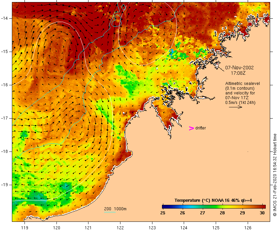Click the 'Temperature (°C) NOAA 16 46% ql>=4' title
Screen dimensions: 279x231
(213, 200)
